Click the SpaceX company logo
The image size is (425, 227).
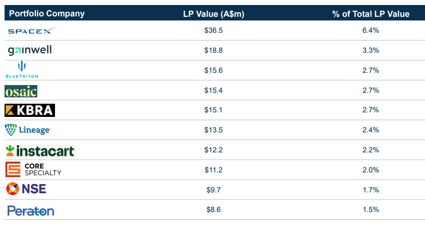click(33, 30)
